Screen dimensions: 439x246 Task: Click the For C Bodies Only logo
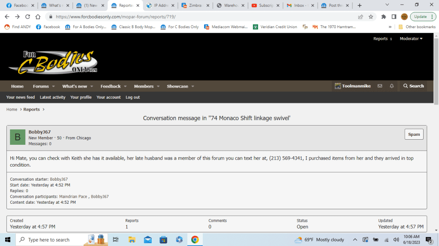(53, 63)
